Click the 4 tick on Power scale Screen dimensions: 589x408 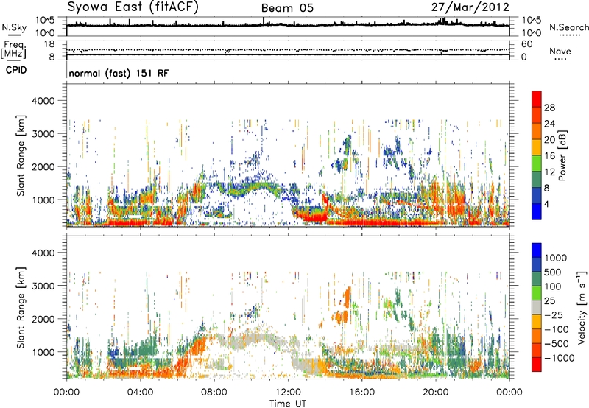[x=546, y=205]
